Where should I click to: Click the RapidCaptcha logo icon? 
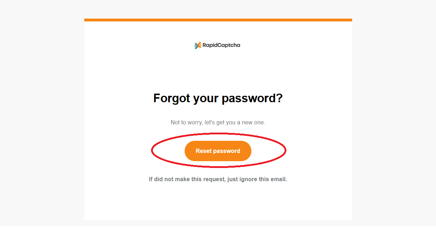(198, 45)
